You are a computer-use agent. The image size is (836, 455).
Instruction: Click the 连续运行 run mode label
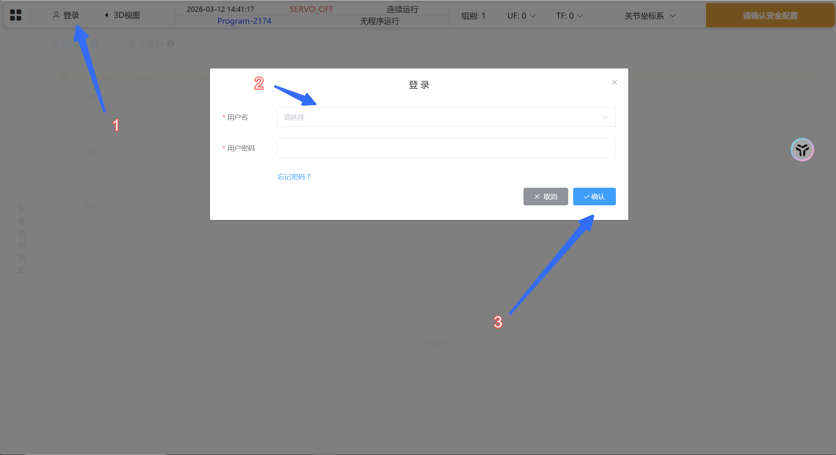click(x=402, y=9)
